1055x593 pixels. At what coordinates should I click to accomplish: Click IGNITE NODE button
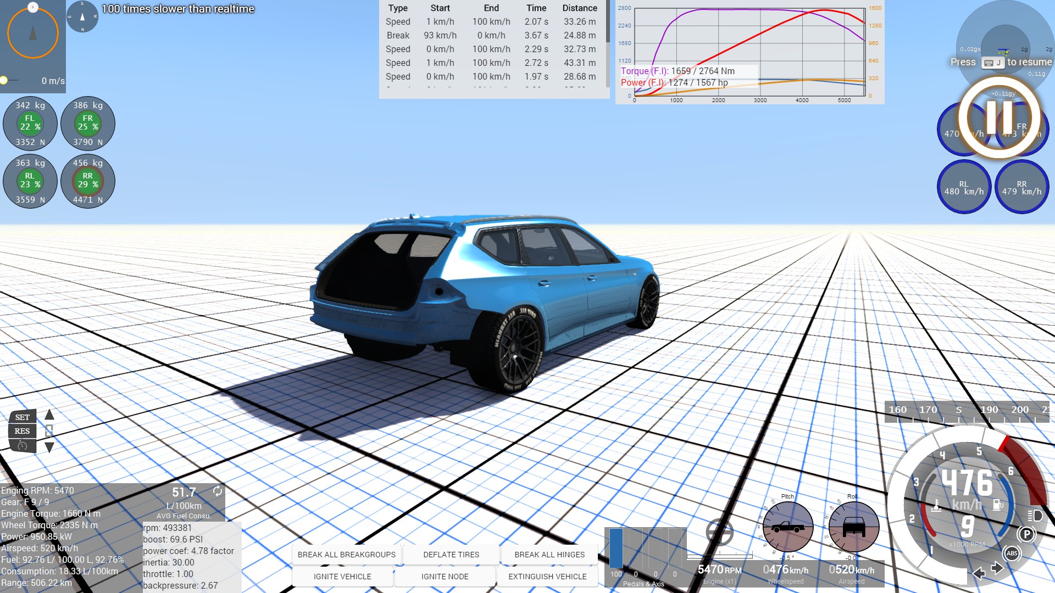point(445,577)
